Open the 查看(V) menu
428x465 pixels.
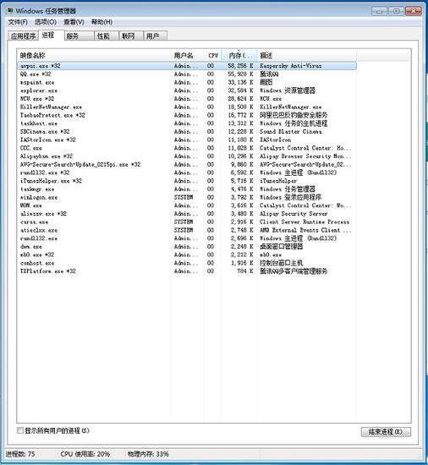74,22
